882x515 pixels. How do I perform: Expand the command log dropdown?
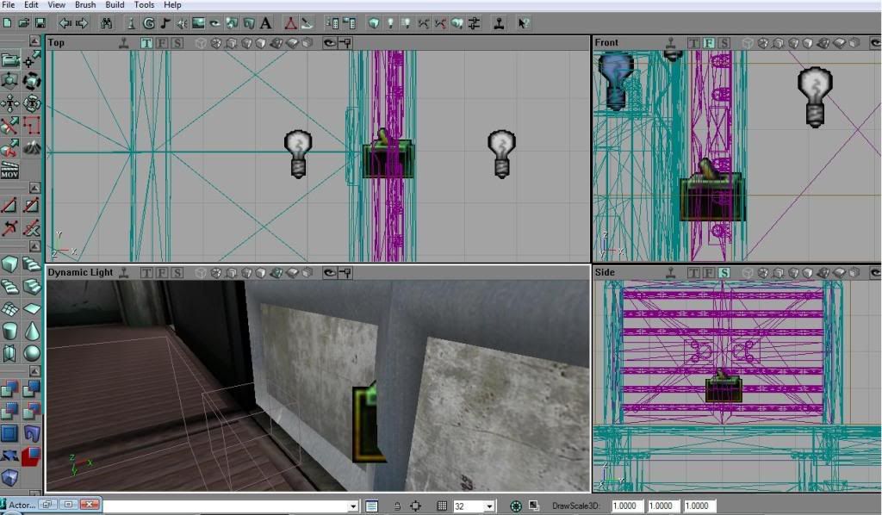[x=353, y=506]
